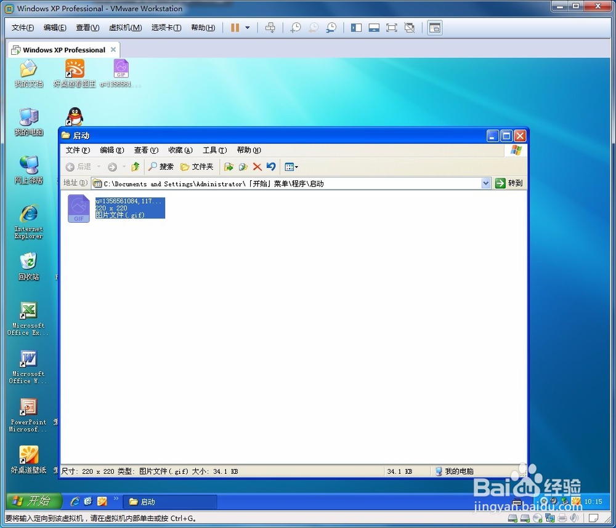616x528 pixels.
Task: Select 网上邻居 desktop icon
Action: 28,170
